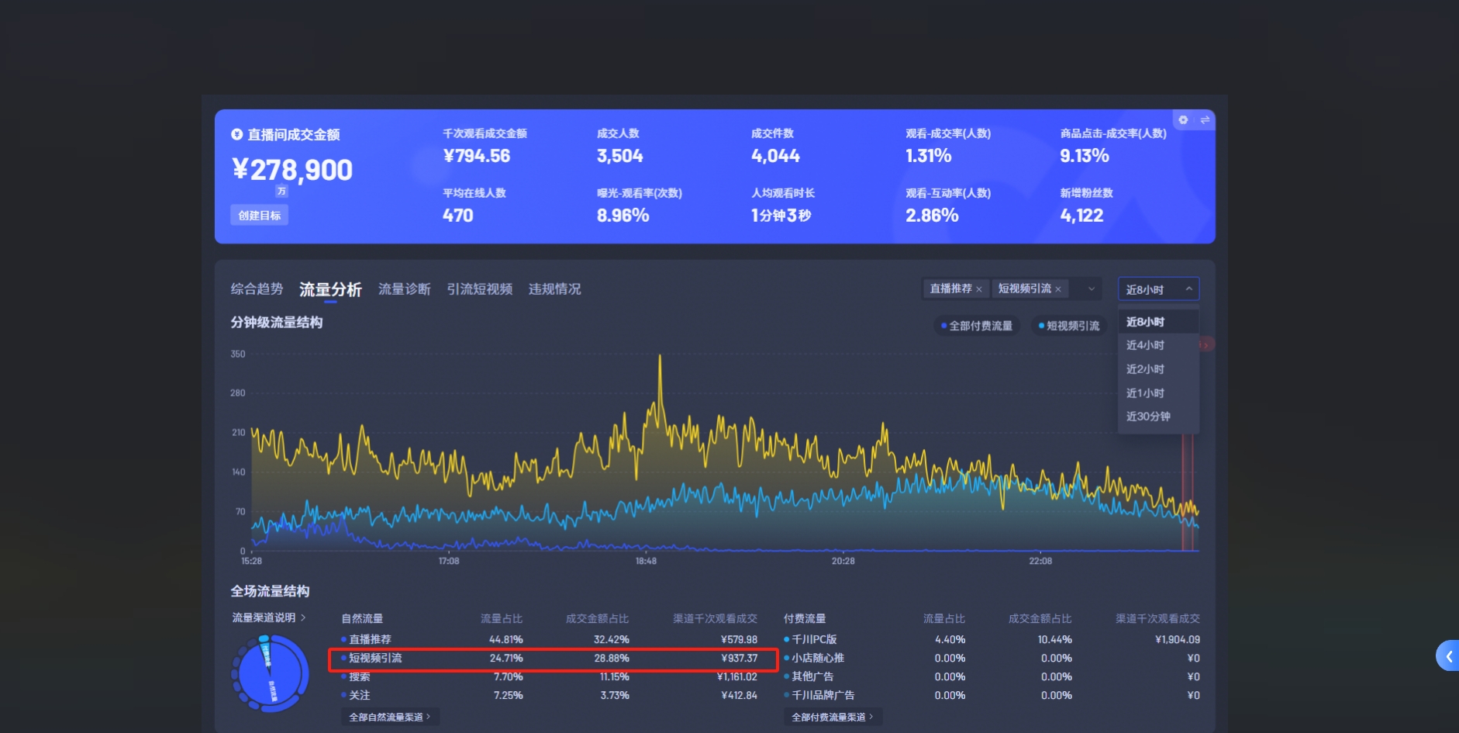This screenshot has width=1459, height=733.
Task: Remove the 短视频引流 filter tag
Action: (x=1057, y=289)
